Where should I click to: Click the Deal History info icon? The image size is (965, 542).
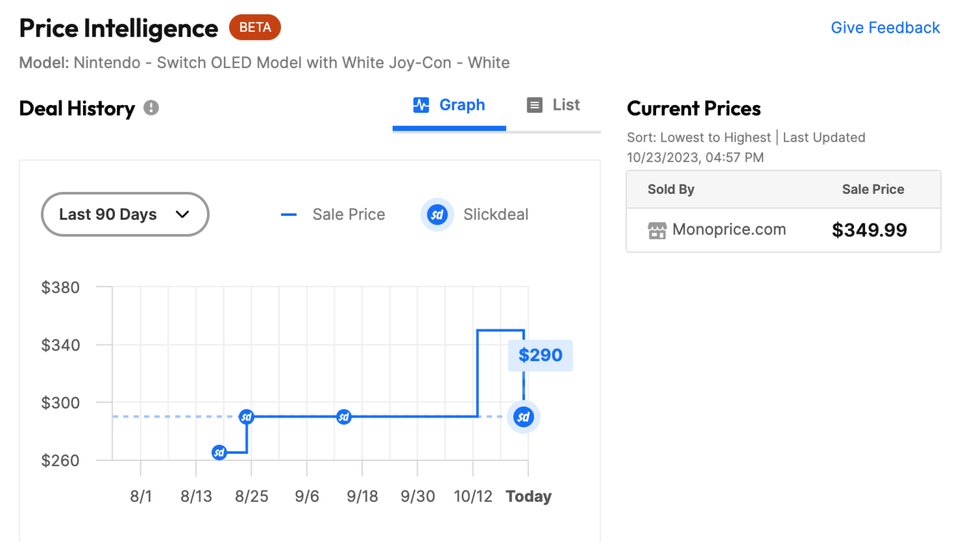click(x=152, y=108)
